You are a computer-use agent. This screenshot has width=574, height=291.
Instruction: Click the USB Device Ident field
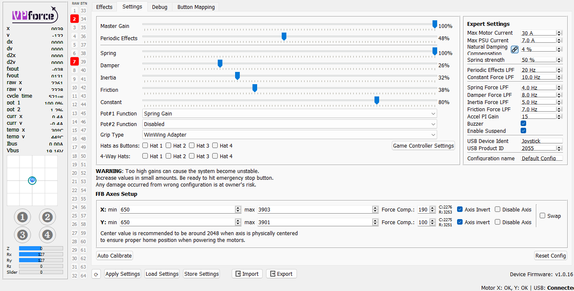541,141
